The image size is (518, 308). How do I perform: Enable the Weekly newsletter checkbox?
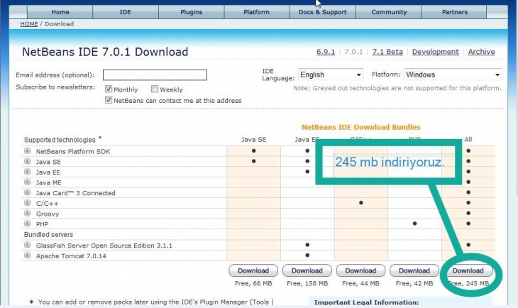tap(155, 89)
